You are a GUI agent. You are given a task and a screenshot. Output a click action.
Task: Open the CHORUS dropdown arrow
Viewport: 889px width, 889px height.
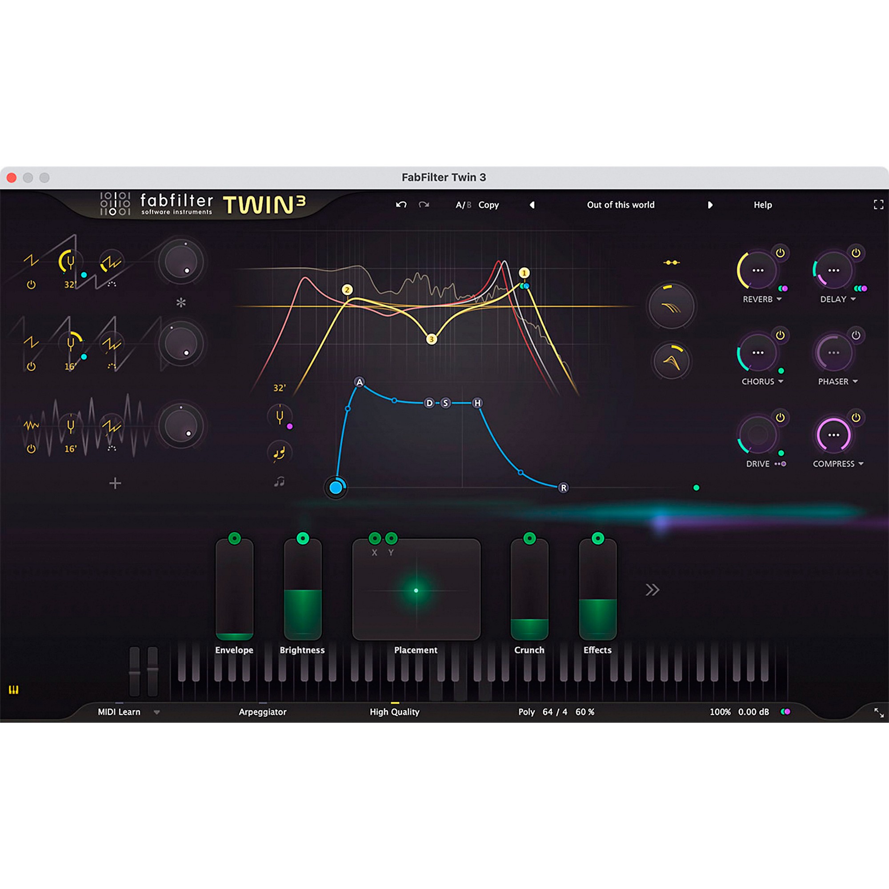click(781, 381)
